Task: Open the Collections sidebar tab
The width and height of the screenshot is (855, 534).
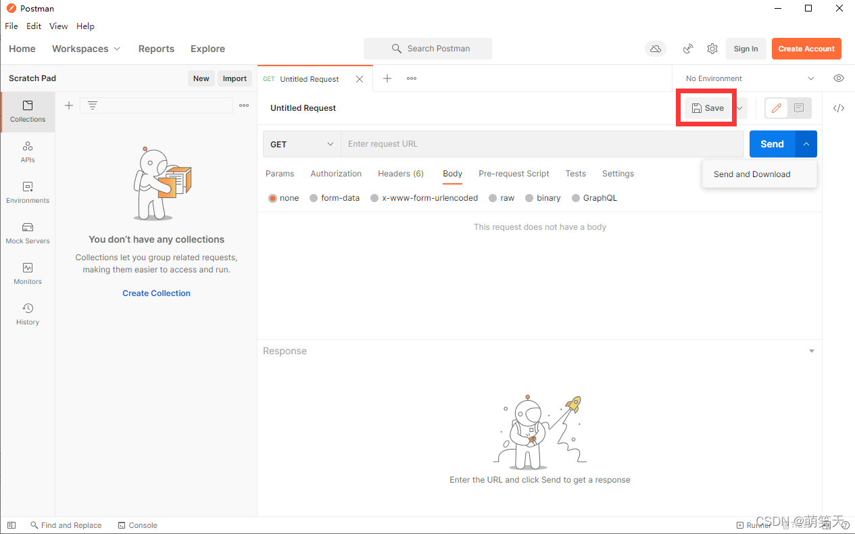Action: tap(28, 112)
